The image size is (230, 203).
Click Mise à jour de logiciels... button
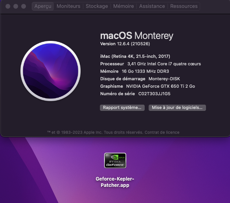(177, 107)
